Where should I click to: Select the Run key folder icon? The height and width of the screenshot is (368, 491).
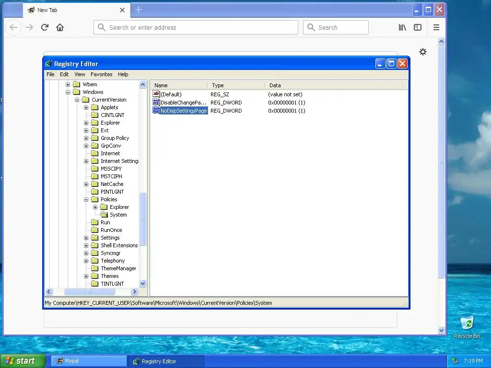point(94,222)
